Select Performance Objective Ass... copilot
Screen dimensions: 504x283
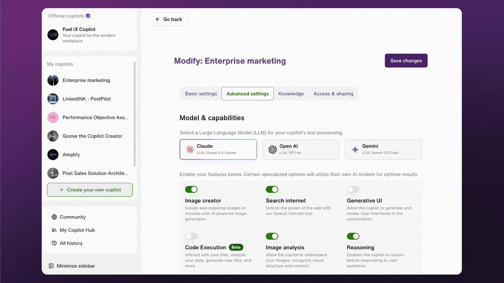pyautogui.click(x=88, y=117)
